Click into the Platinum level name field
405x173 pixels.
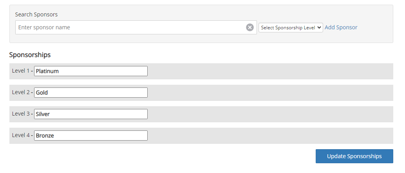tap(90, 71)
